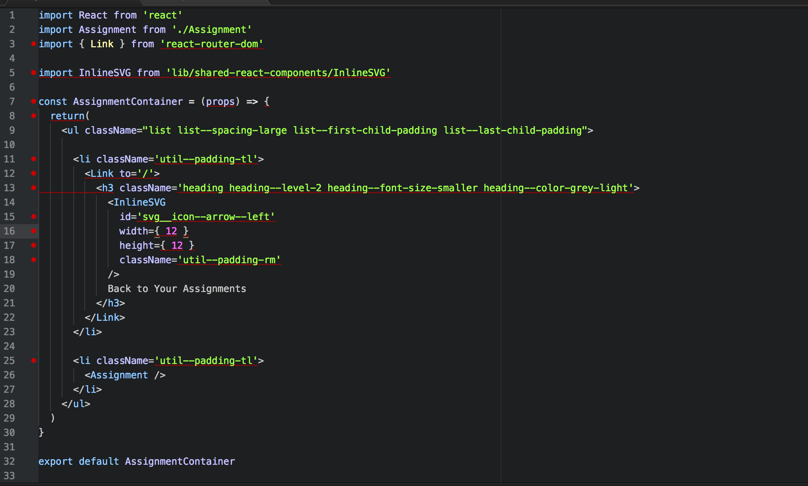Click line number 20 in the gutter

pos(9,289)
